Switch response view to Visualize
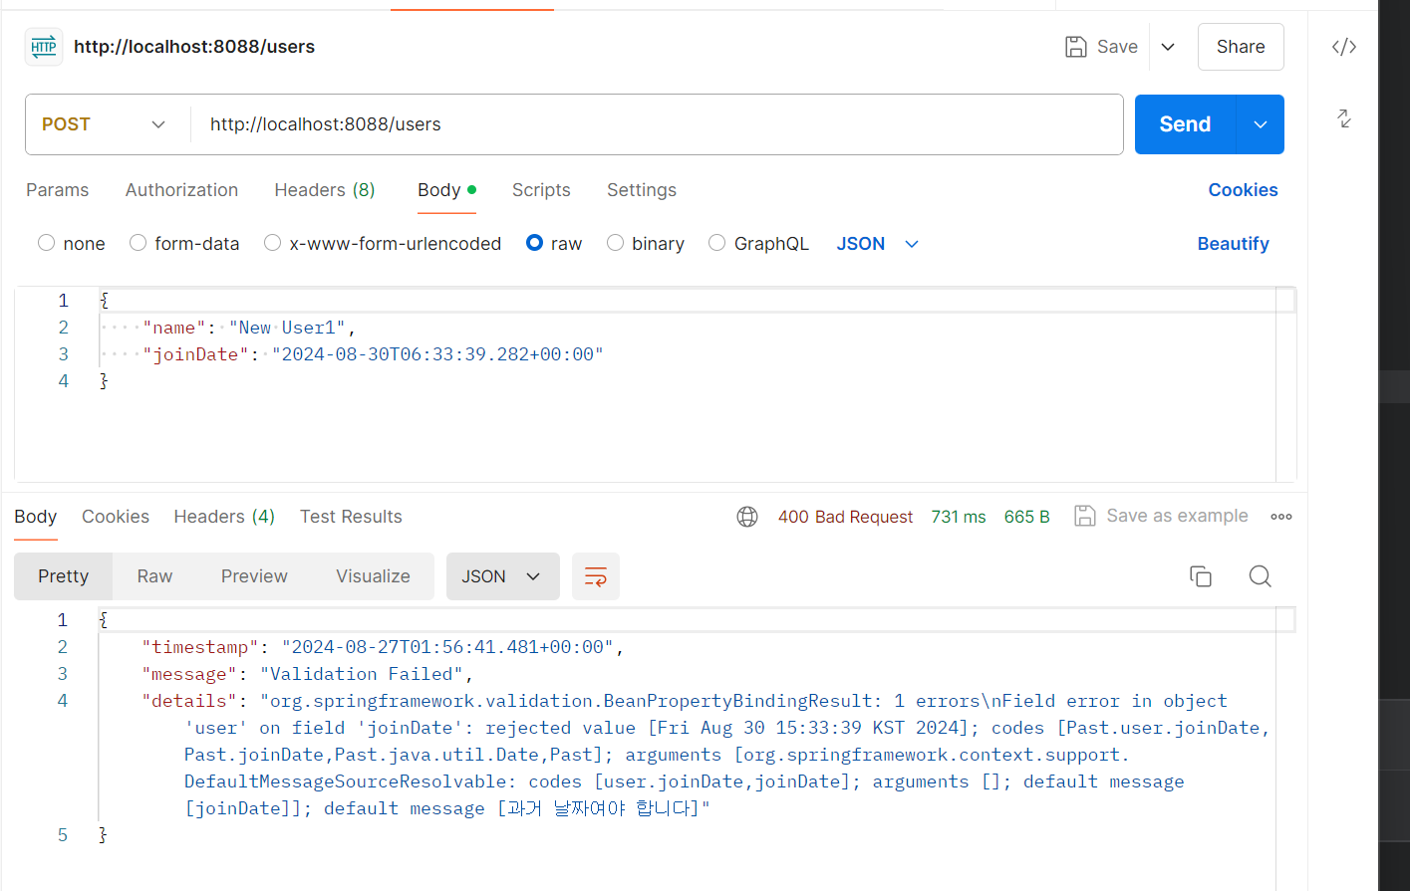This screenshot has width=1410, height=891. pos(373,576)
